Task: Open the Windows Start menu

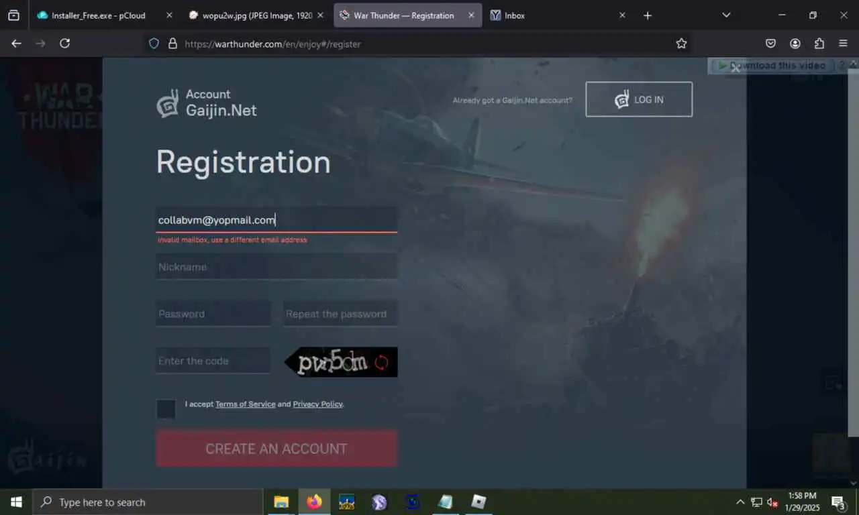Action: point(16,502)
